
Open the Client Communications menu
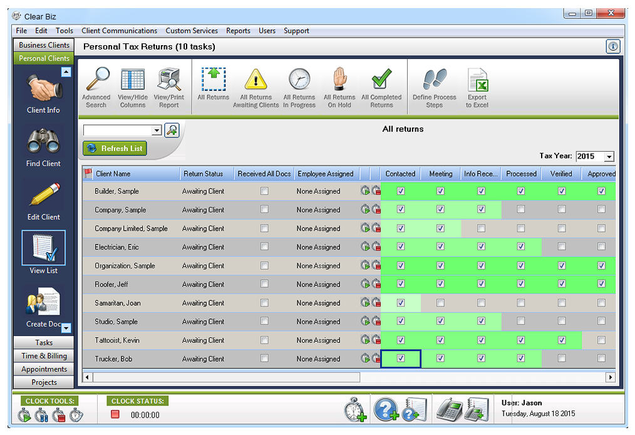point(119,30)
